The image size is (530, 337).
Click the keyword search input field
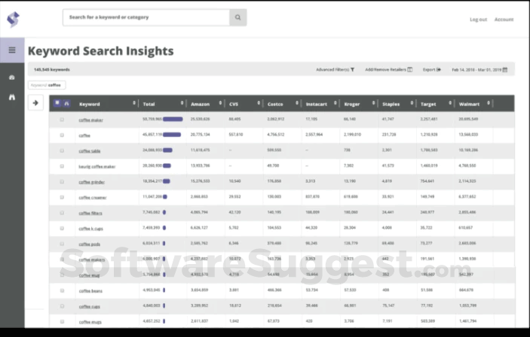[x=146, y=17]
